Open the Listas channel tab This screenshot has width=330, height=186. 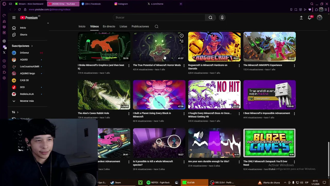coord(123,26)
